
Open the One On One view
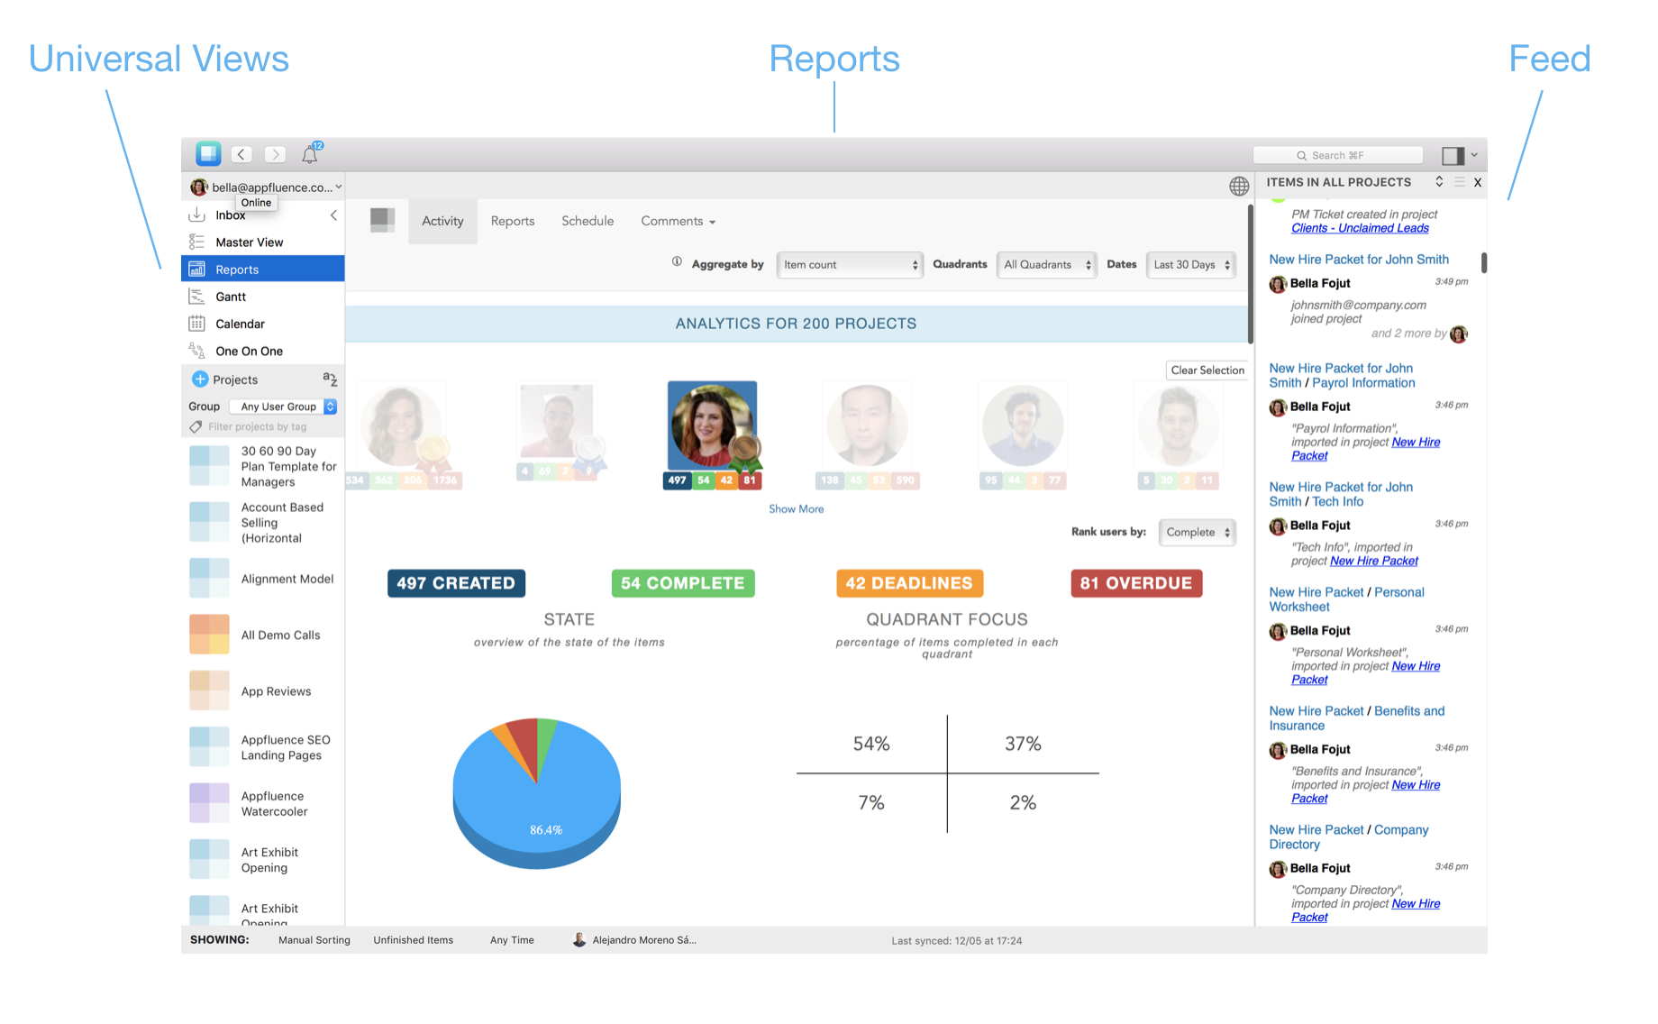(249, 351)
